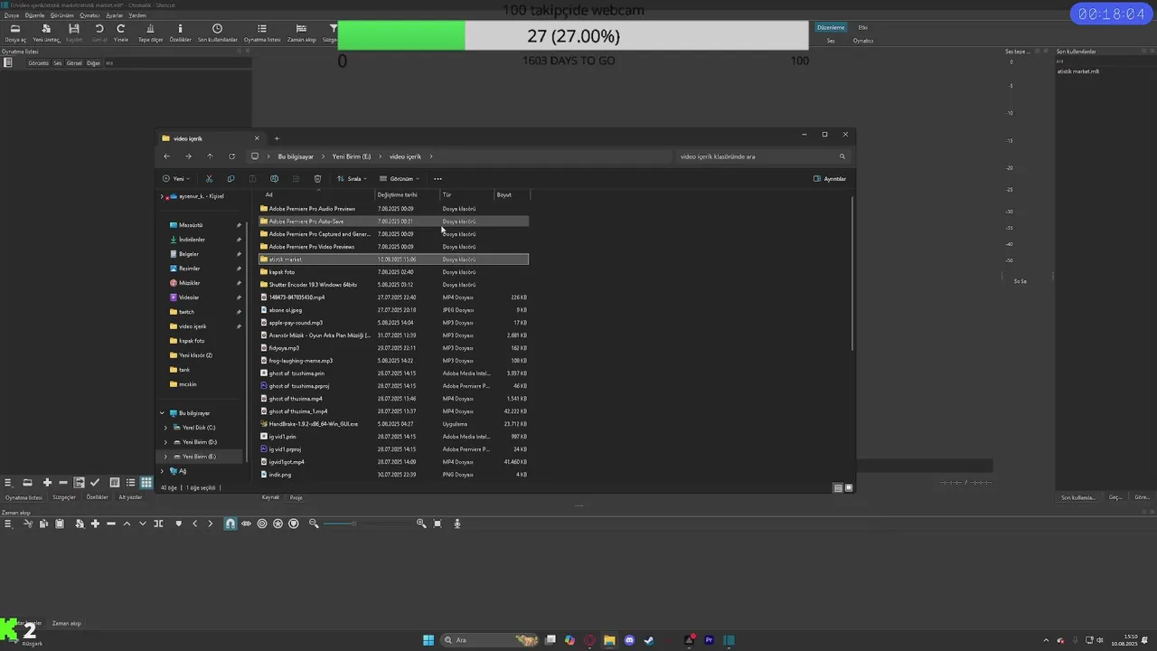This screenshot has height=651, width=1157.
Task: Open the Ayarlar menu in Shotcut
Action: coord(115,15)
